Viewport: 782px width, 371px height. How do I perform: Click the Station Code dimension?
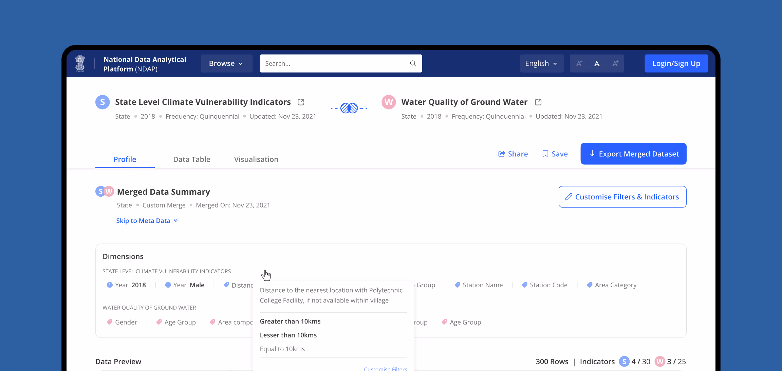tap(544, 285)
